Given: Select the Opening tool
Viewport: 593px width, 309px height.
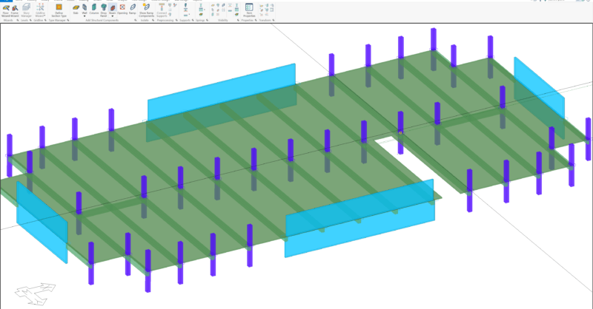Looking at the screenshot, I should 122,7.
